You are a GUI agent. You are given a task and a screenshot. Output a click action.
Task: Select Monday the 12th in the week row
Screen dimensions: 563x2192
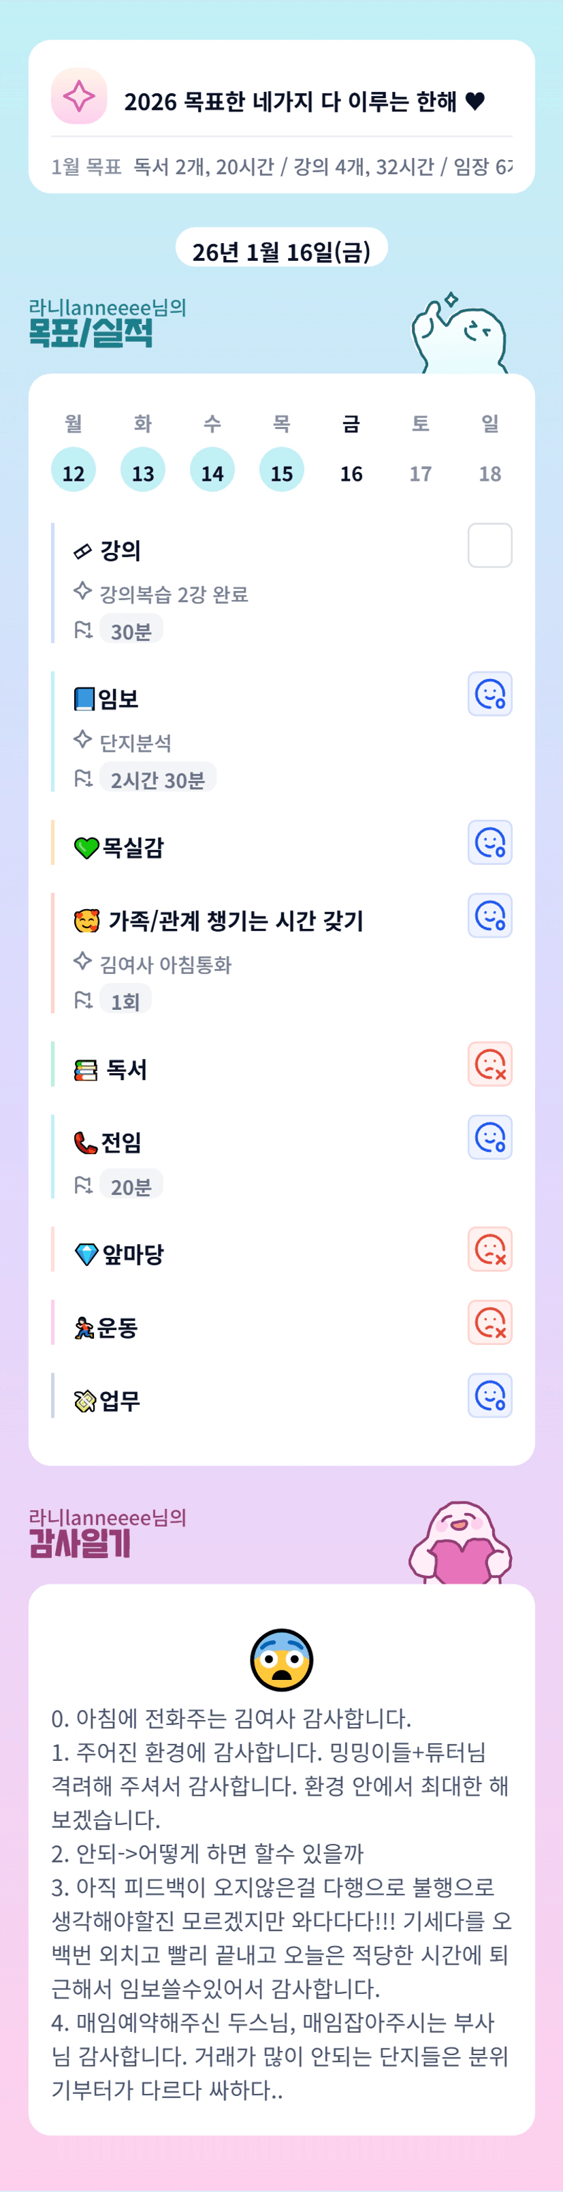[74, 471]
